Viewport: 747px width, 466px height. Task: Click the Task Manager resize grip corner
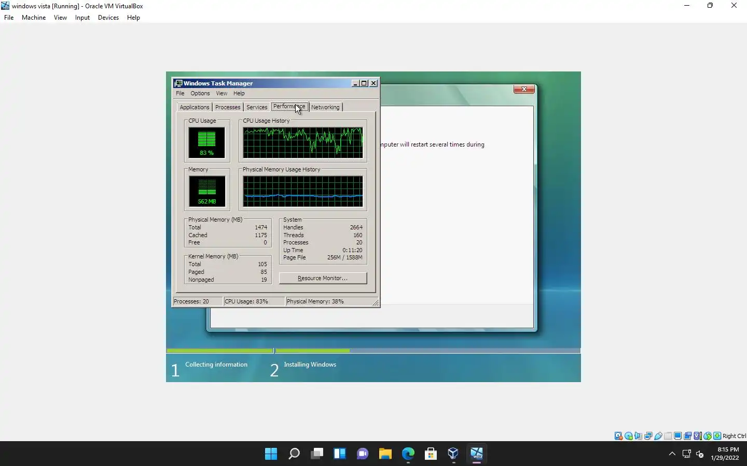click(x=376, y=302)
